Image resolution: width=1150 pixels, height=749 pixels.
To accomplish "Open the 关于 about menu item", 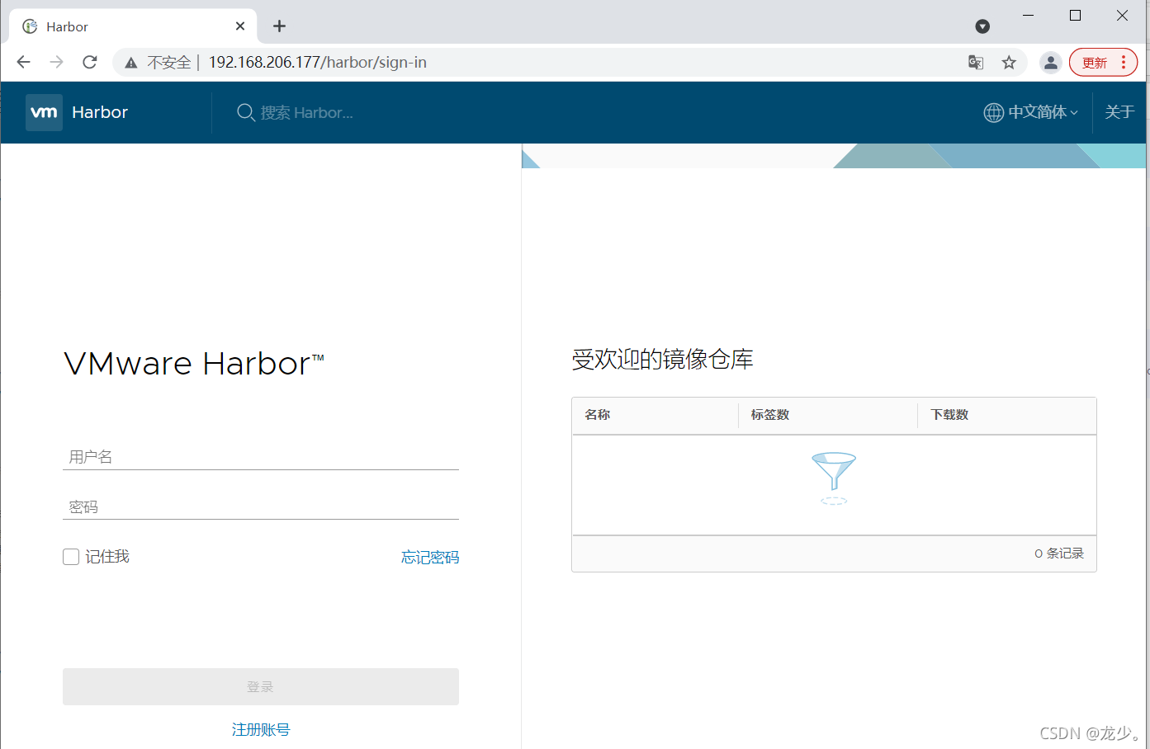I will 1119,112.
